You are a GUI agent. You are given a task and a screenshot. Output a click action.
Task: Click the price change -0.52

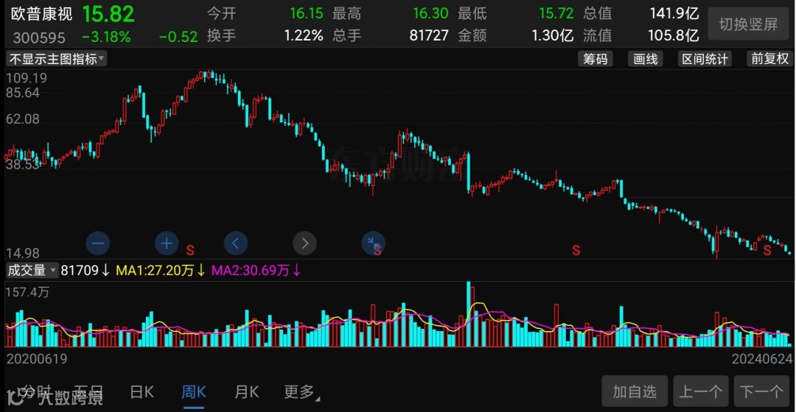point(178,37)
